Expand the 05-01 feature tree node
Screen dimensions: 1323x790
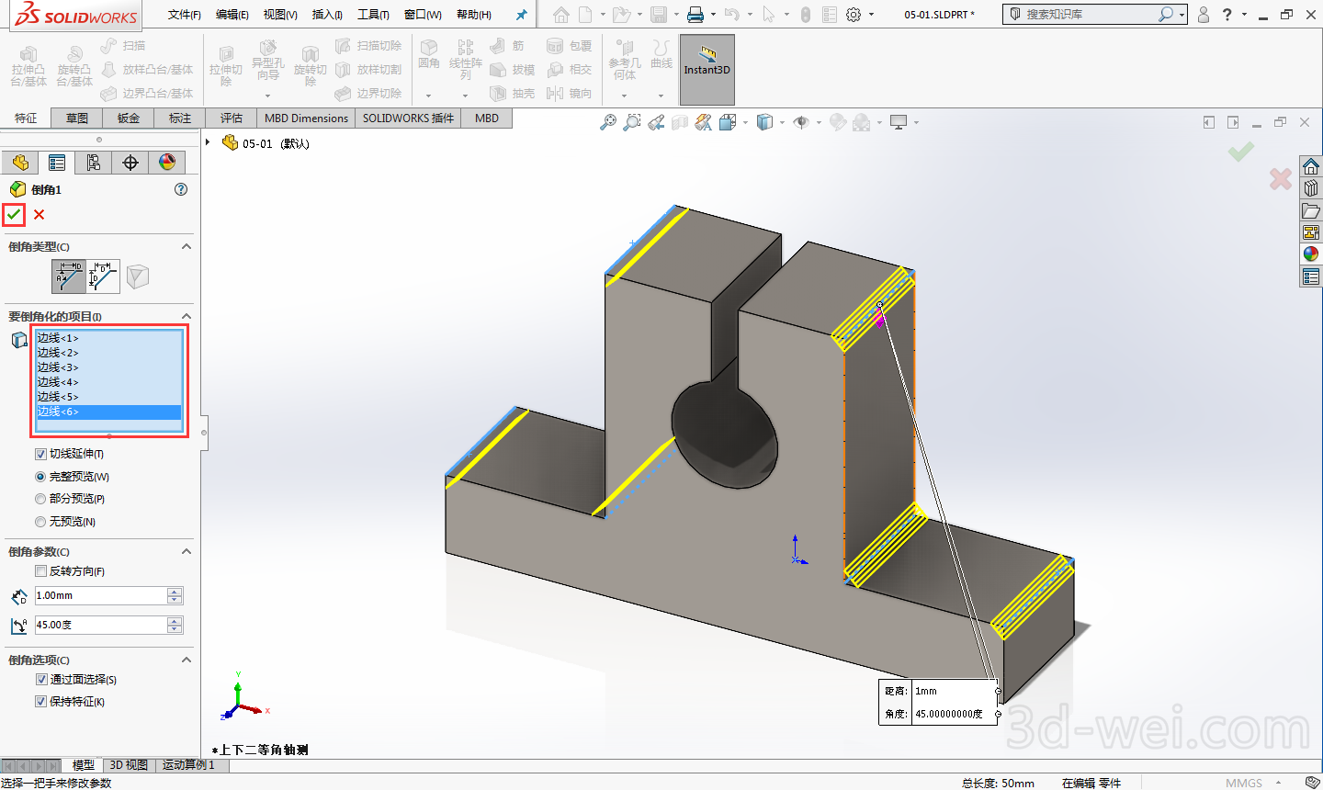click(x=209, y=142)
